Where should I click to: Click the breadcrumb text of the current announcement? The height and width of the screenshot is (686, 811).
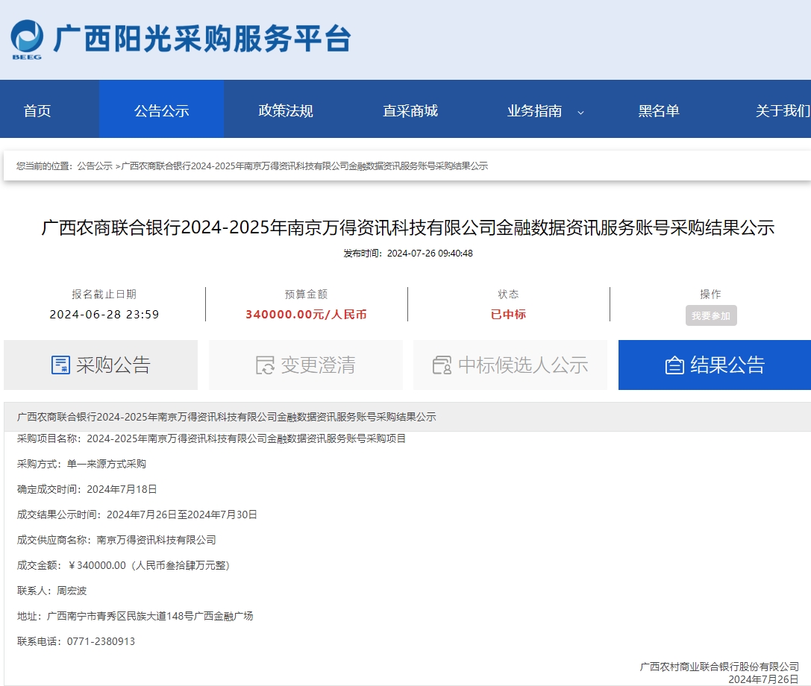point(304,166)
